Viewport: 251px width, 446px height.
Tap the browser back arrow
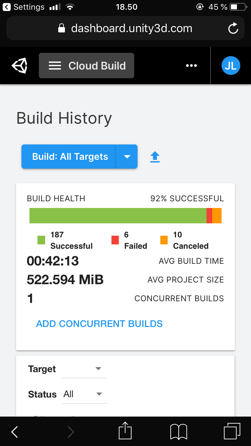click(x=15, y=432)
